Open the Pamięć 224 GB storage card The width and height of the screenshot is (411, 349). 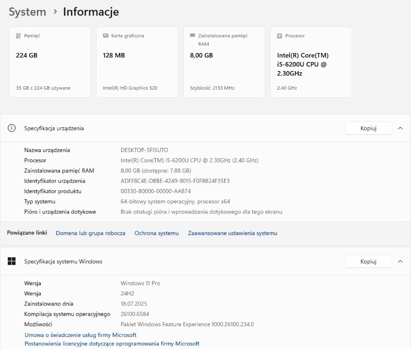[x=50, y=62]
